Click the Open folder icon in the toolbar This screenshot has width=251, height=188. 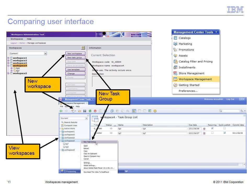pyautogui.click(x=79, y=111)
